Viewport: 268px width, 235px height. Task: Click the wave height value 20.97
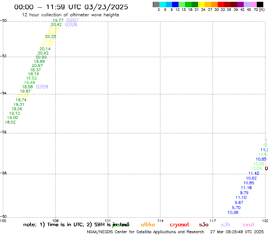point(37,65)
